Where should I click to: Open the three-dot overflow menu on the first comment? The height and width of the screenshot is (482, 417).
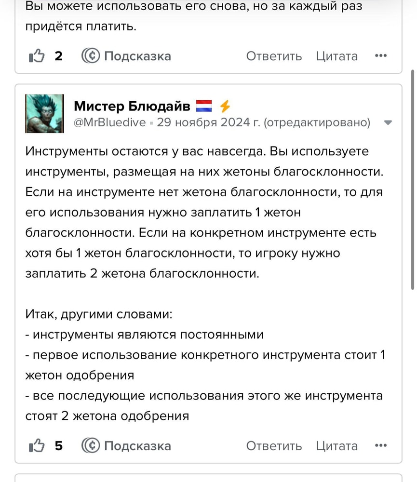[380, 56]
